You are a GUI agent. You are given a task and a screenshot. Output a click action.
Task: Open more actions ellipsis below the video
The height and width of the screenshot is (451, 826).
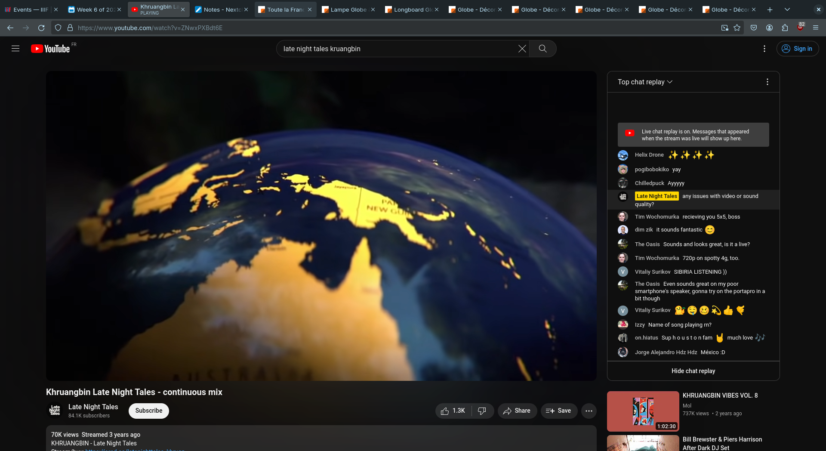tap(589, 411)
